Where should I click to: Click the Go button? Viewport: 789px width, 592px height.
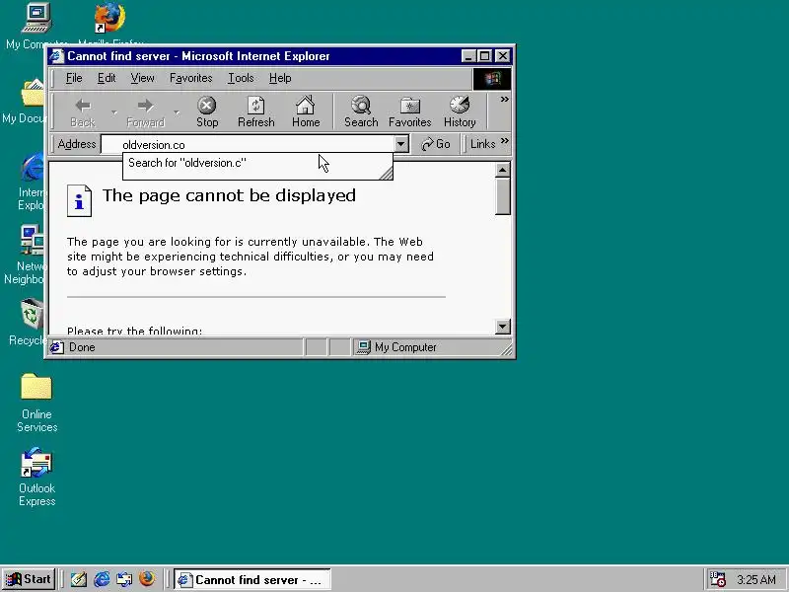[436, 144]
